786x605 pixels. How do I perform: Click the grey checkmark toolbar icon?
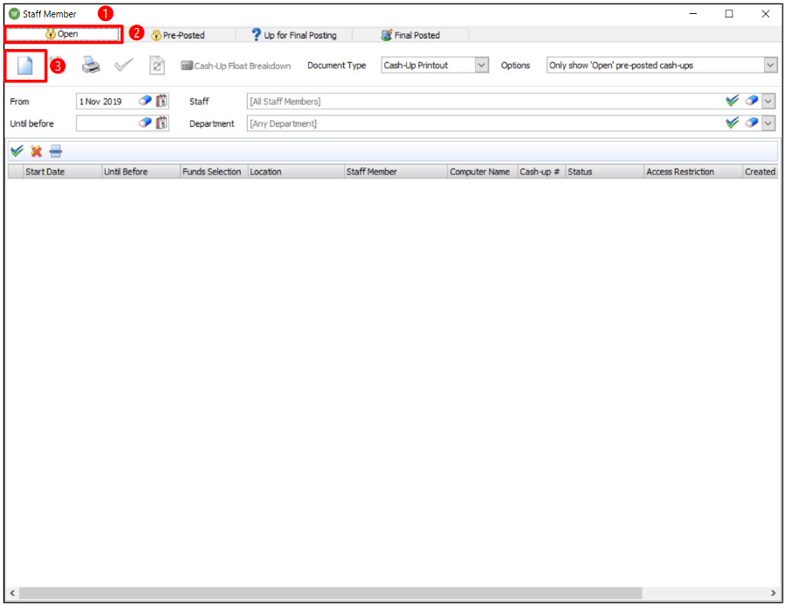[123, 65]
